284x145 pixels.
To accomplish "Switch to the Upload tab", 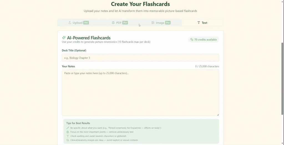I will [x=77, y=23].
